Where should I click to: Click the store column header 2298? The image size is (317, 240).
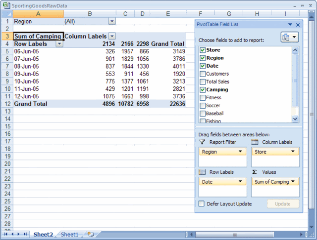pos(143,44)
